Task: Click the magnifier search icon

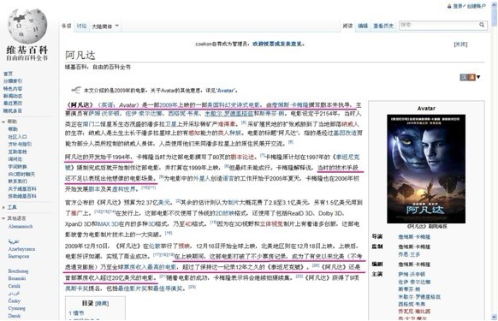Action: (482, 25)
